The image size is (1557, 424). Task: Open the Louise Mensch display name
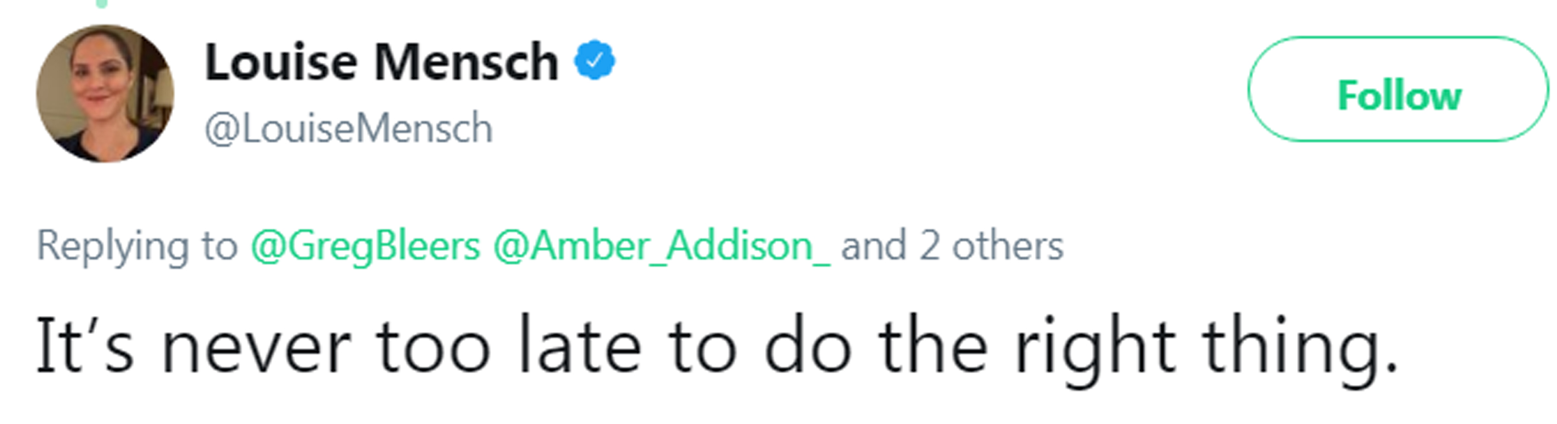click(x=382, y=62)
